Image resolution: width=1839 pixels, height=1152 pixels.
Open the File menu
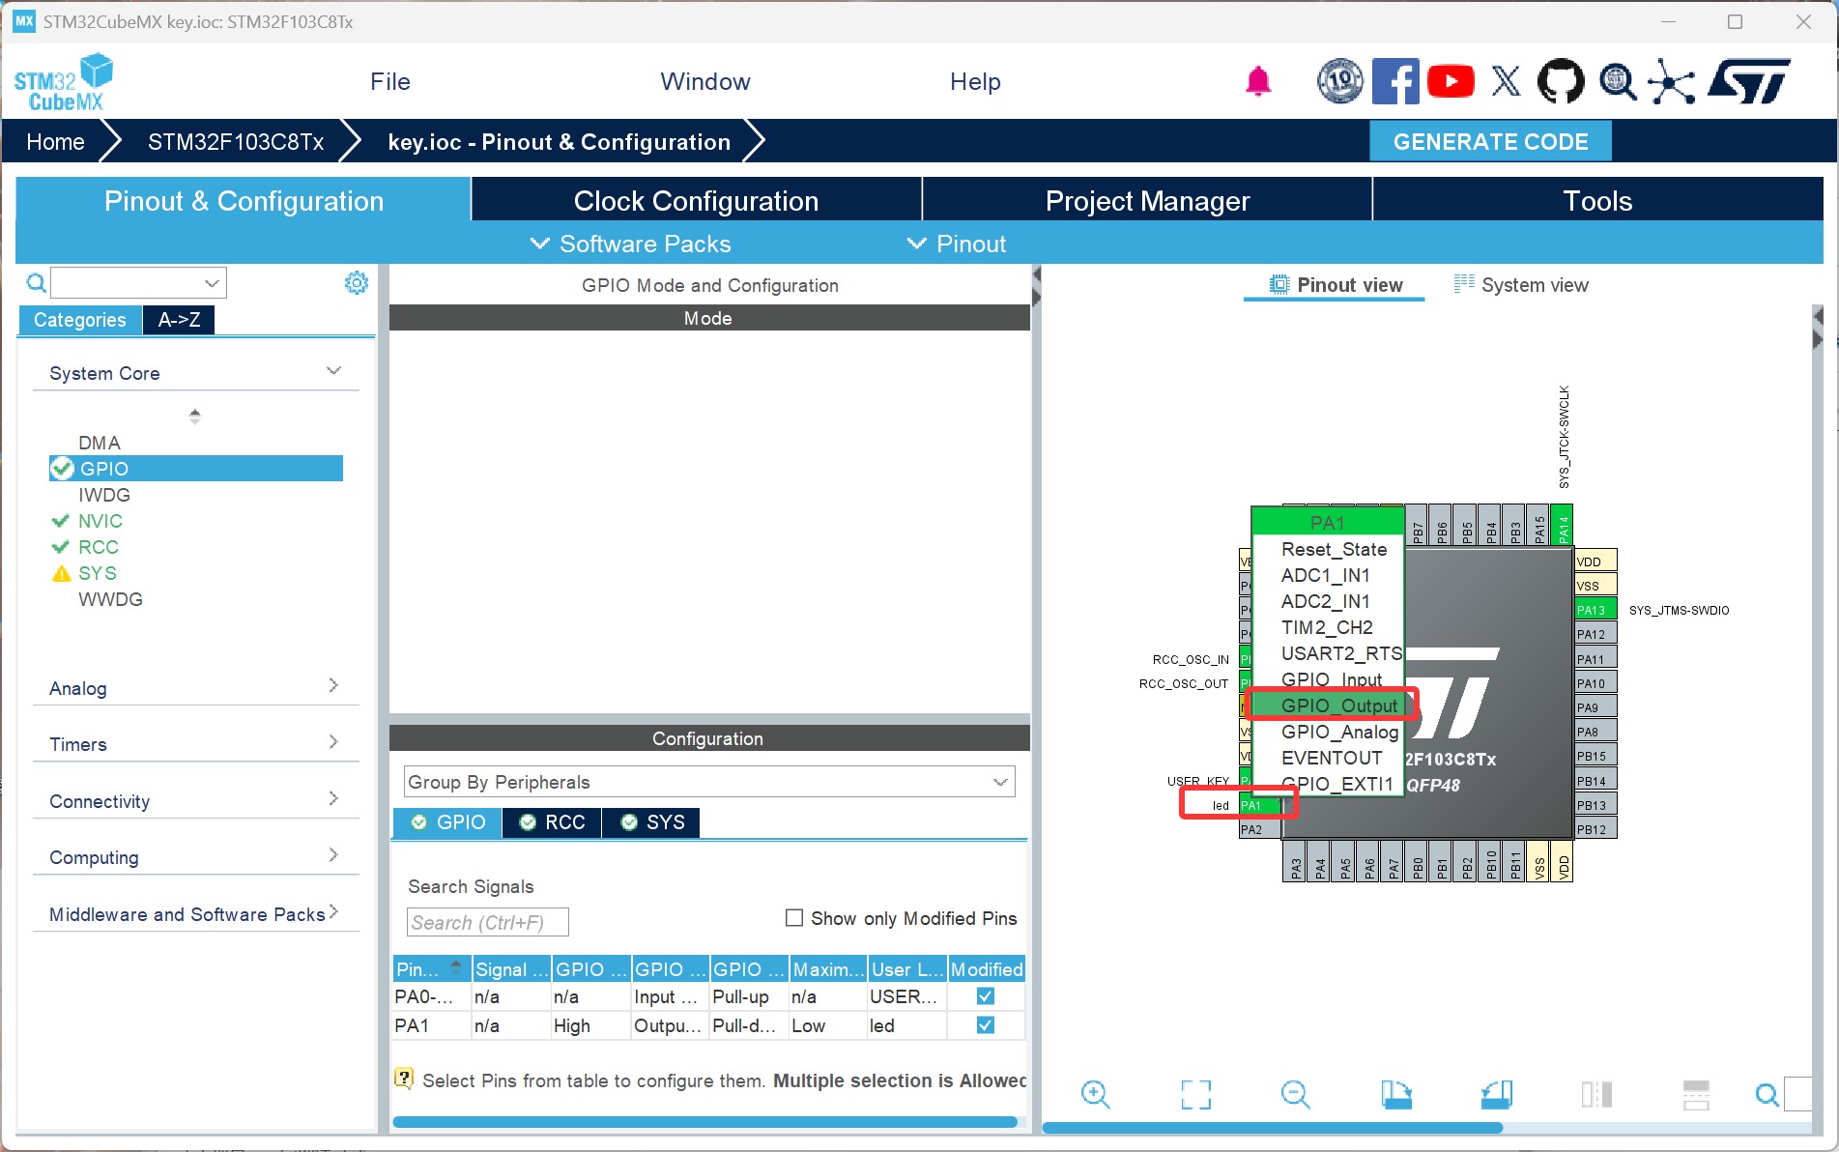[x=390, y=81]
